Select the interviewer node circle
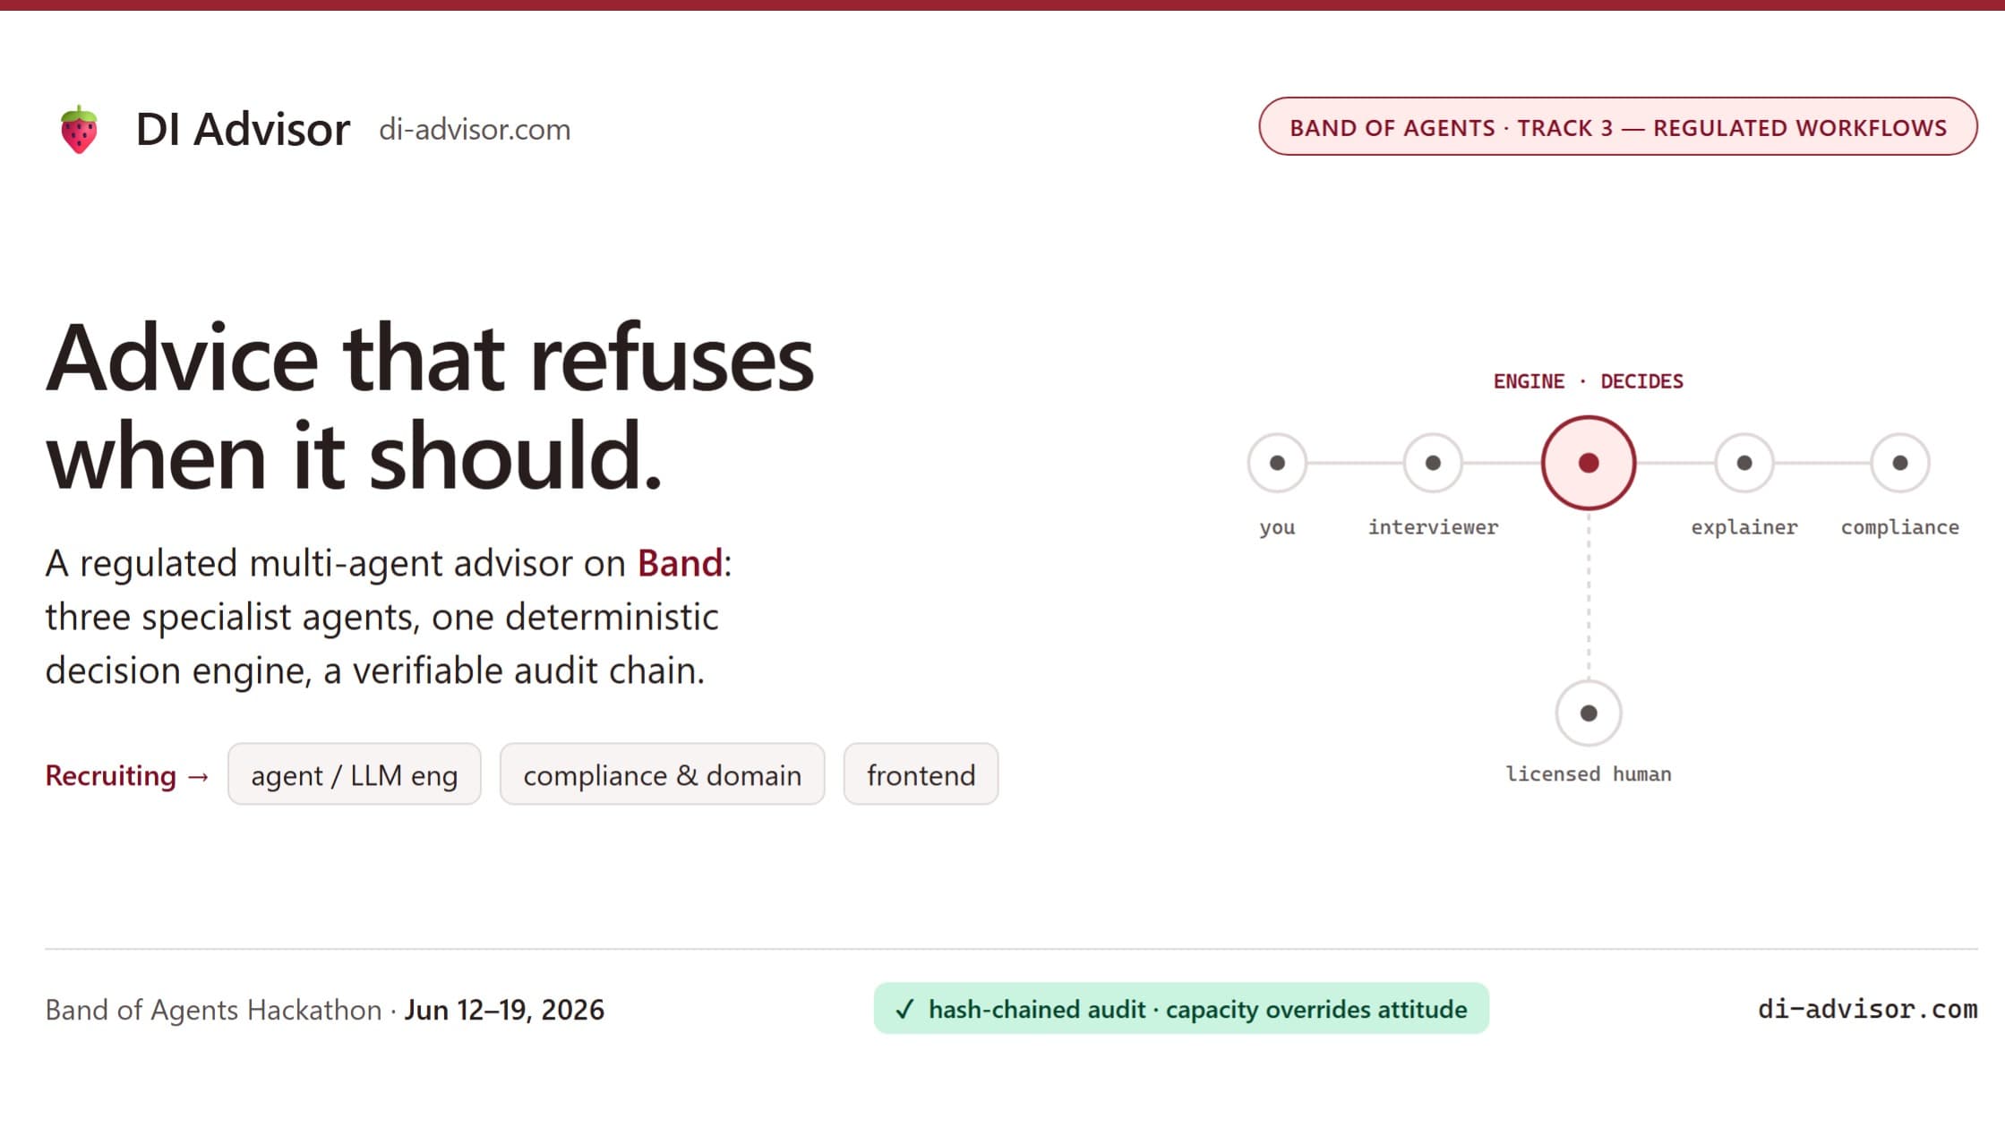The image size is (2005, 1127). (x=1433, y=463)
